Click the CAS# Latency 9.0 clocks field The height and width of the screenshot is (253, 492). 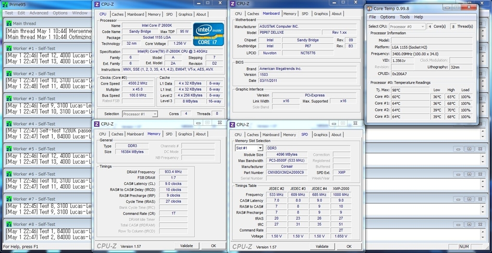pyautogui.click(x=173, y=184)
